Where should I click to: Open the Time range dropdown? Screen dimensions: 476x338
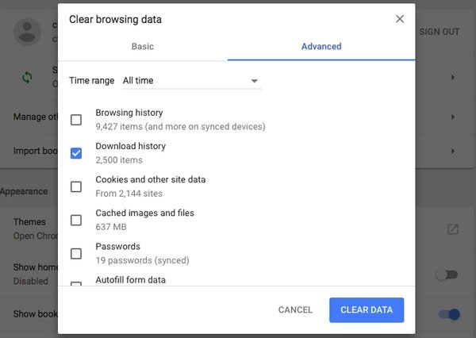tap(192, 81)
